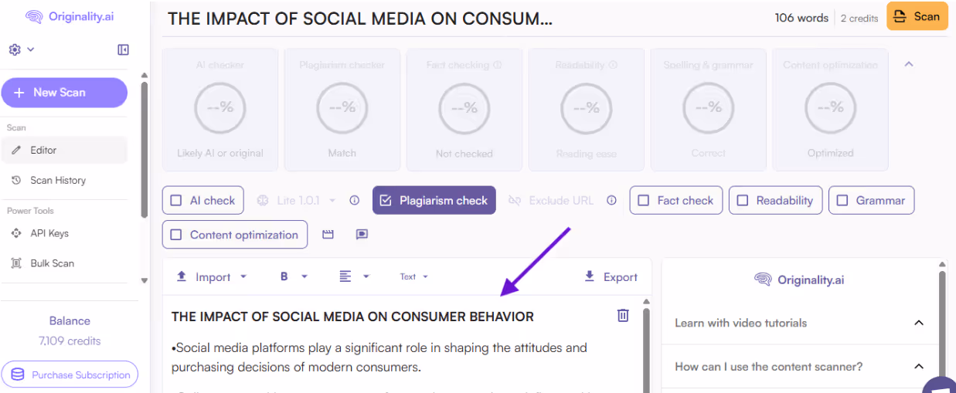The width and height of the screenshot is (956, 393).
Task: Click the Readability score card
Action: [587, 110]
